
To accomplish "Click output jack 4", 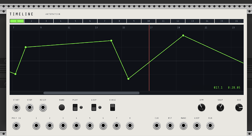I will (76, 125).
